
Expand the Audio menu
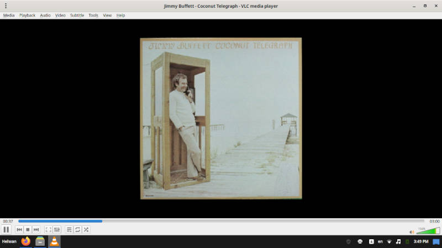click(45, 15)
